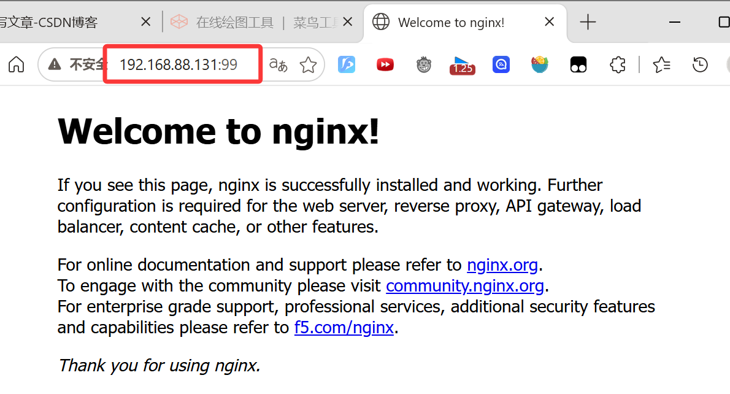730x394 pixels.
Task: Add this page to favorites
Action: [308, 64]
